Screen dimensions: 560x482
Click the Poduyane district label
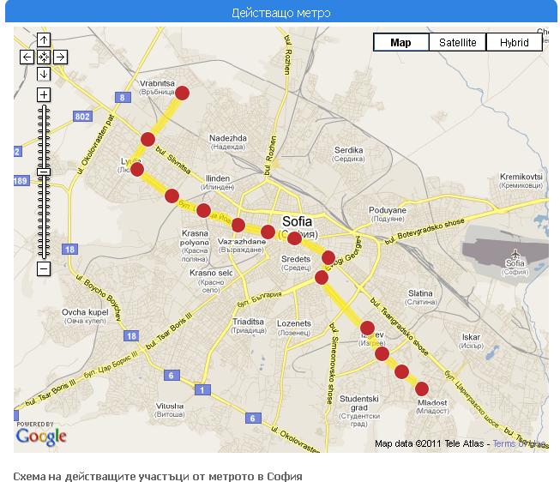click(388, 214)
